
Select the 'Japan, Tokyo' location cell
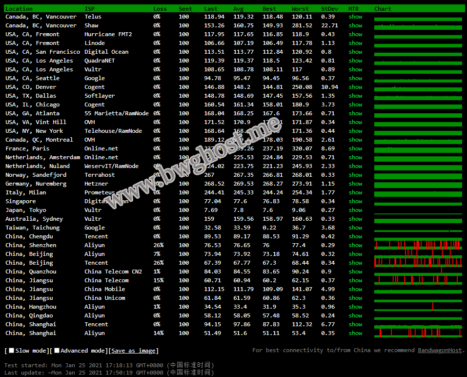25,210
